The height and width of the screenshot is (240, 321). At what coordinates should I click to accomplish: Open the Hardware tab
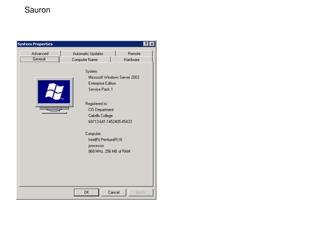click(x=132, y=60)
